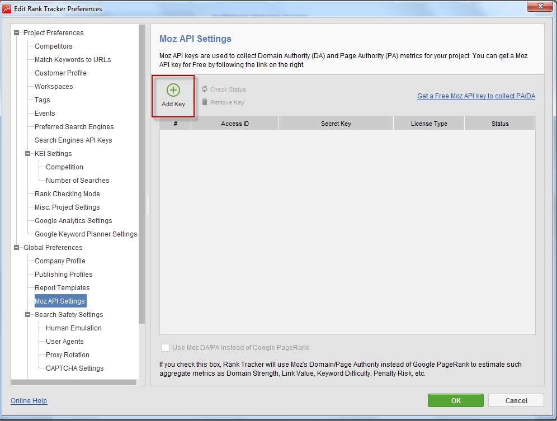The image size is (557, 421).
Task: Open the Online Help link
Action: coord(29,400)
